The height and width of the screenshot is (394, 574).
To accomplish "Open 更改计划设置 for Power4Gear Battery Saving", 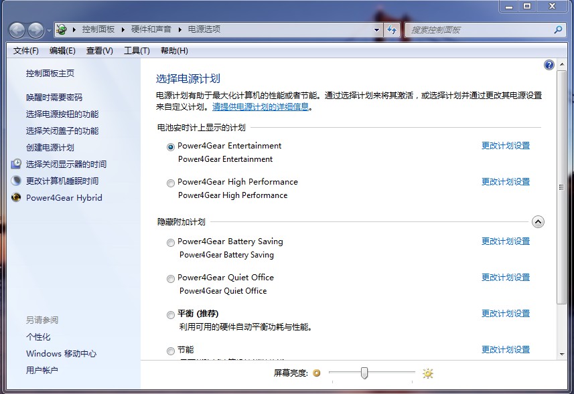I will [506, 241].
